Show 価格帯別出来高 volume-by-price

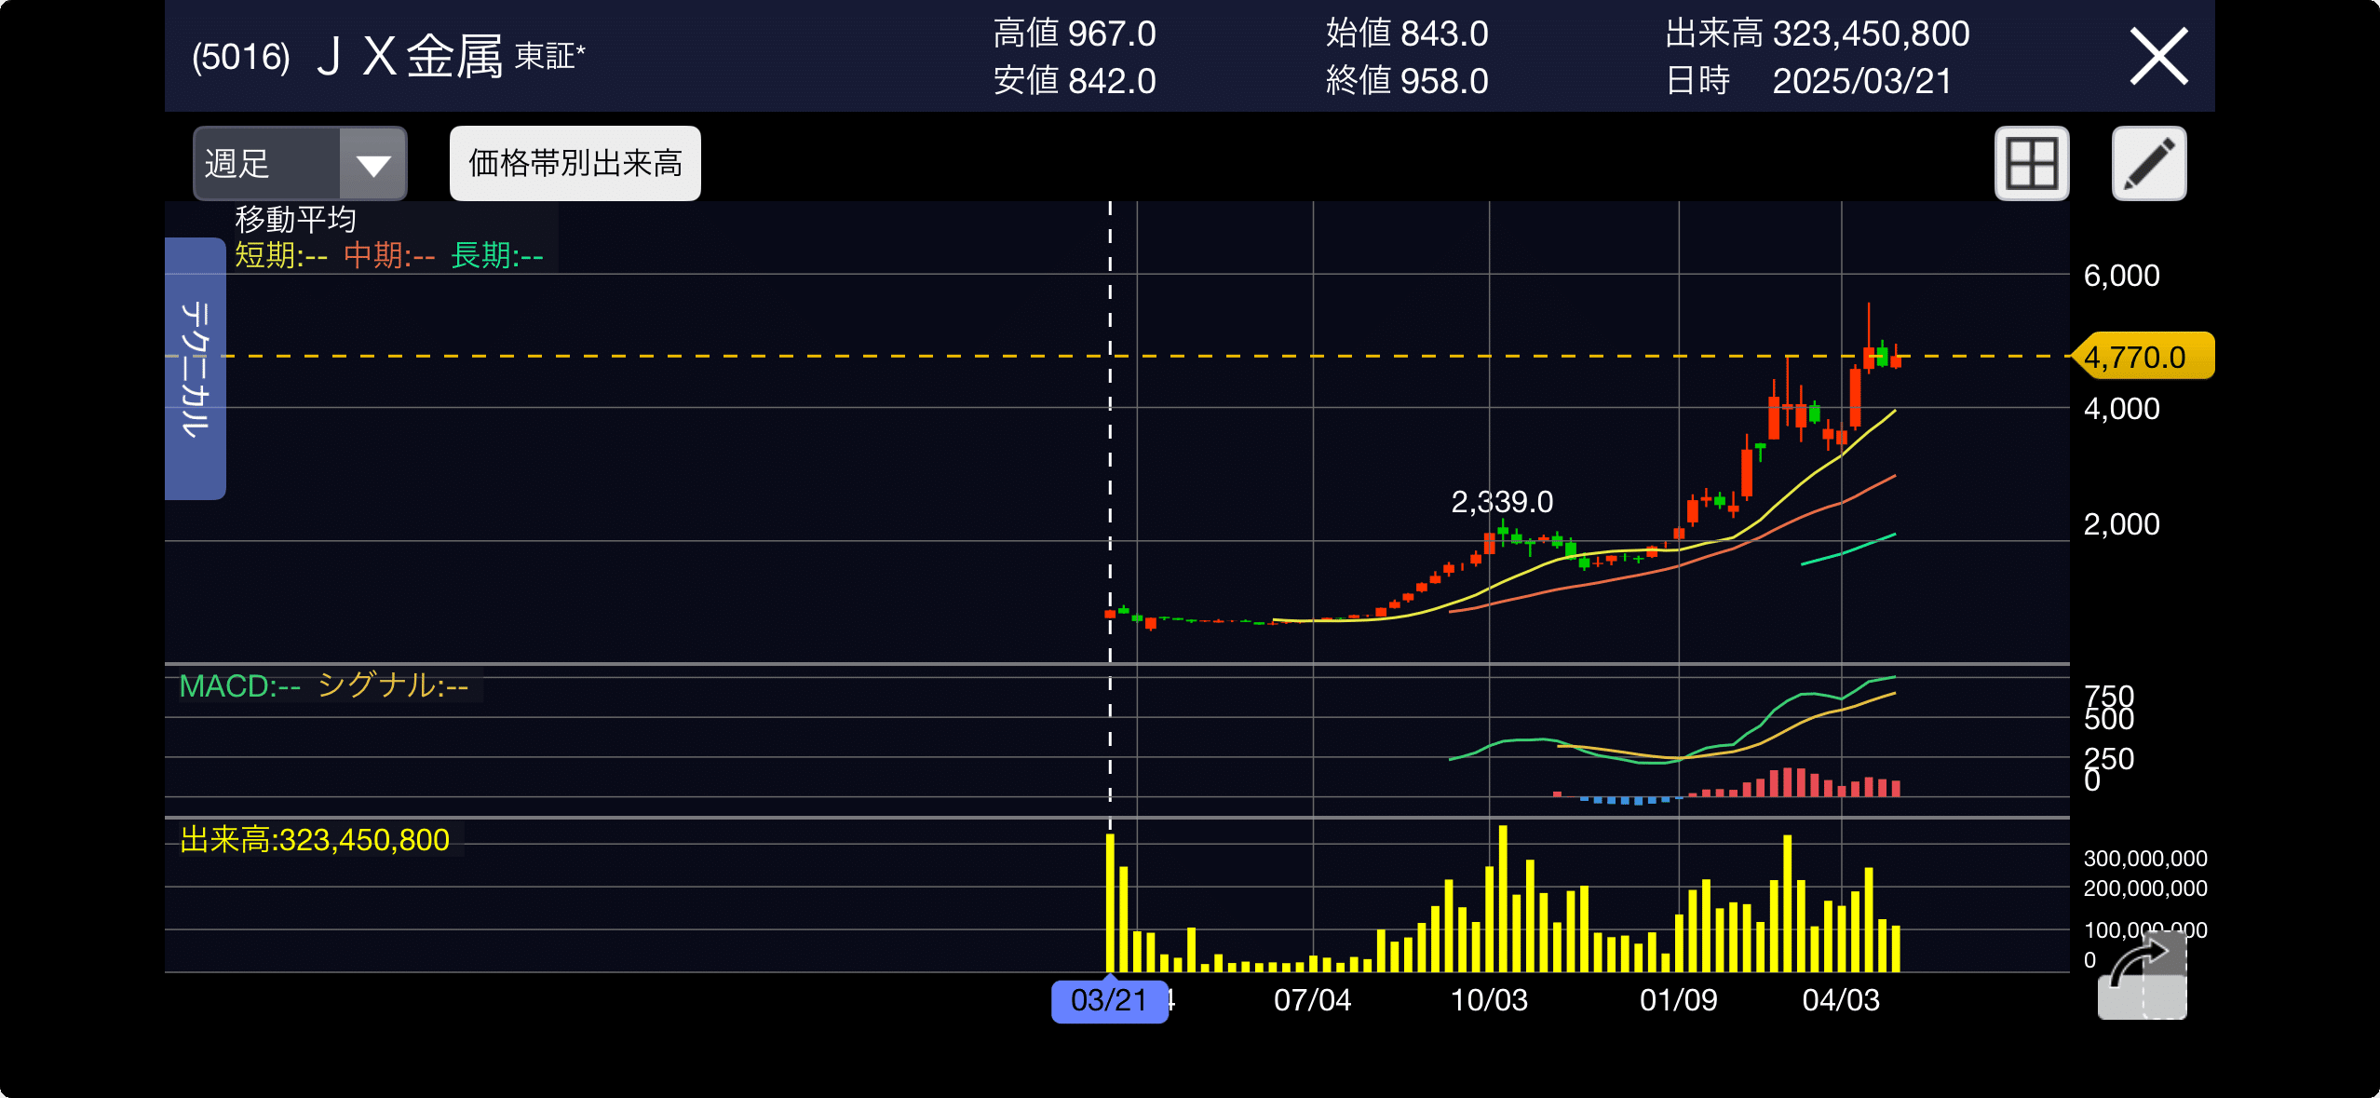pyautogui.click(x=575, y=163)
